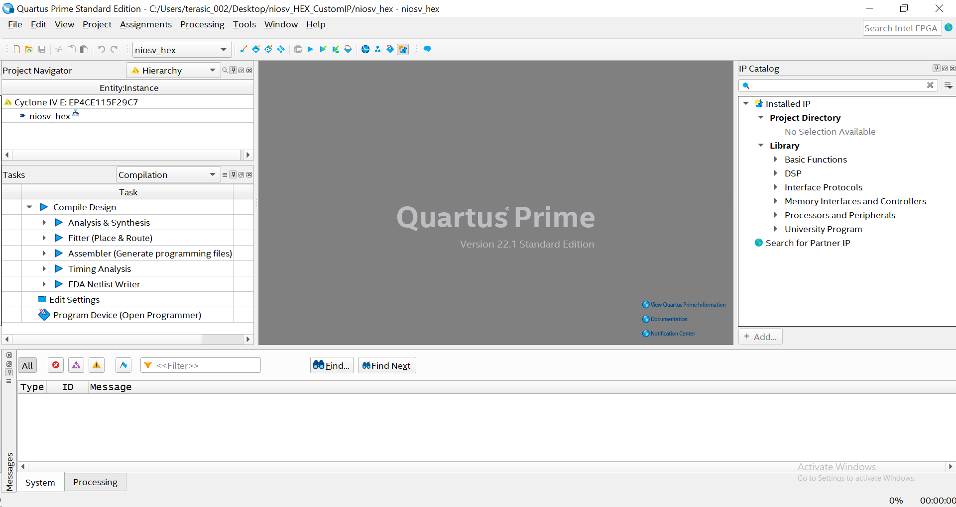Screen dimensions: 956x507
Task: Toggle warning messages filter
Action: click(97, 365)
